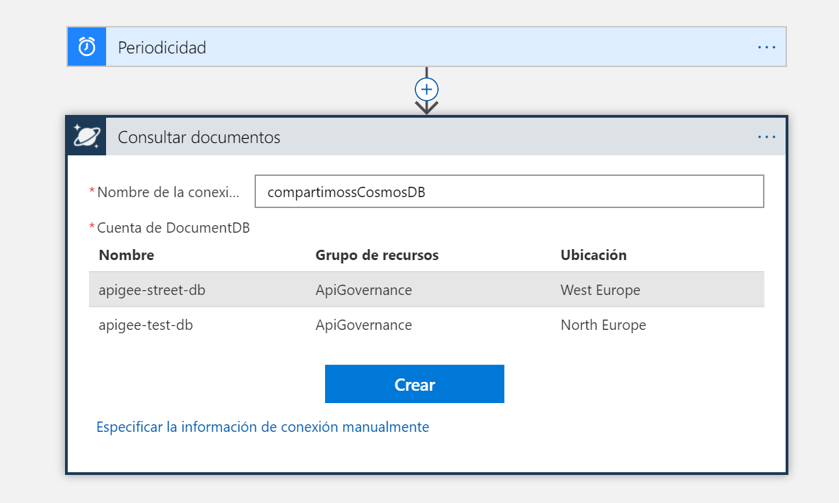839x503 pixels.
Task: Click the plus icon to insert a step
Action: 426,89
